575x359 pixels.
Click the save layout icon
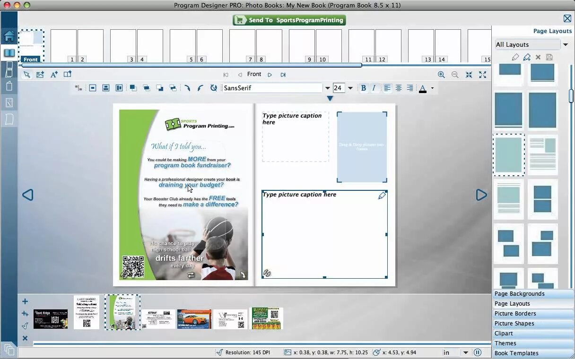[x=549, y=57]
